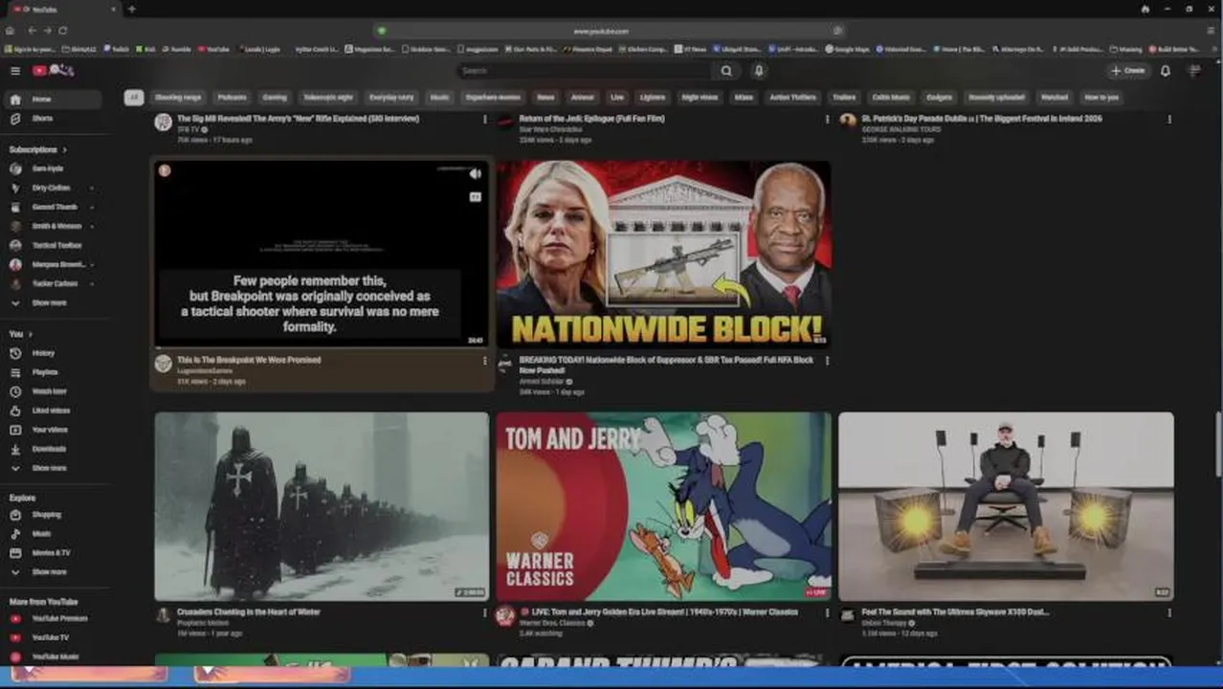Select the News filter chip

tap(545, 98)
